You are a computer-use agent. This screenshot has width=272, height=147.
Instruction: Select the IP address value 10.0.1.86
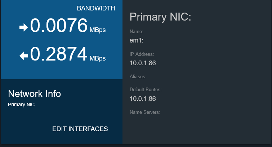click(x=143, y=63)
